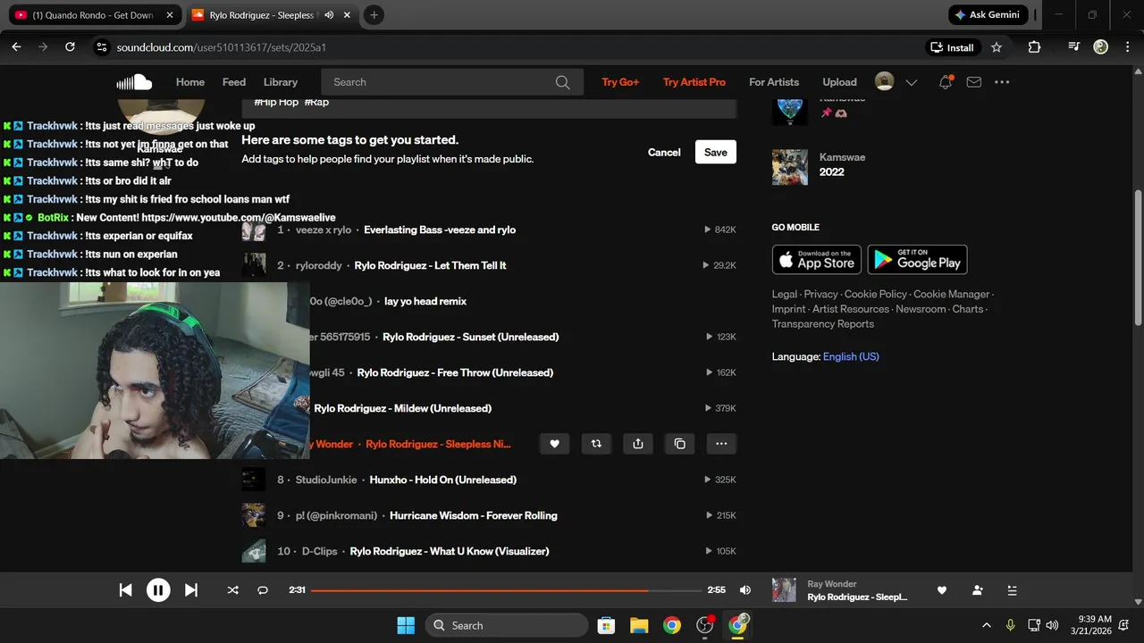Seek on the playback progress bar
1144x643 pixels.
click(506, 590)
